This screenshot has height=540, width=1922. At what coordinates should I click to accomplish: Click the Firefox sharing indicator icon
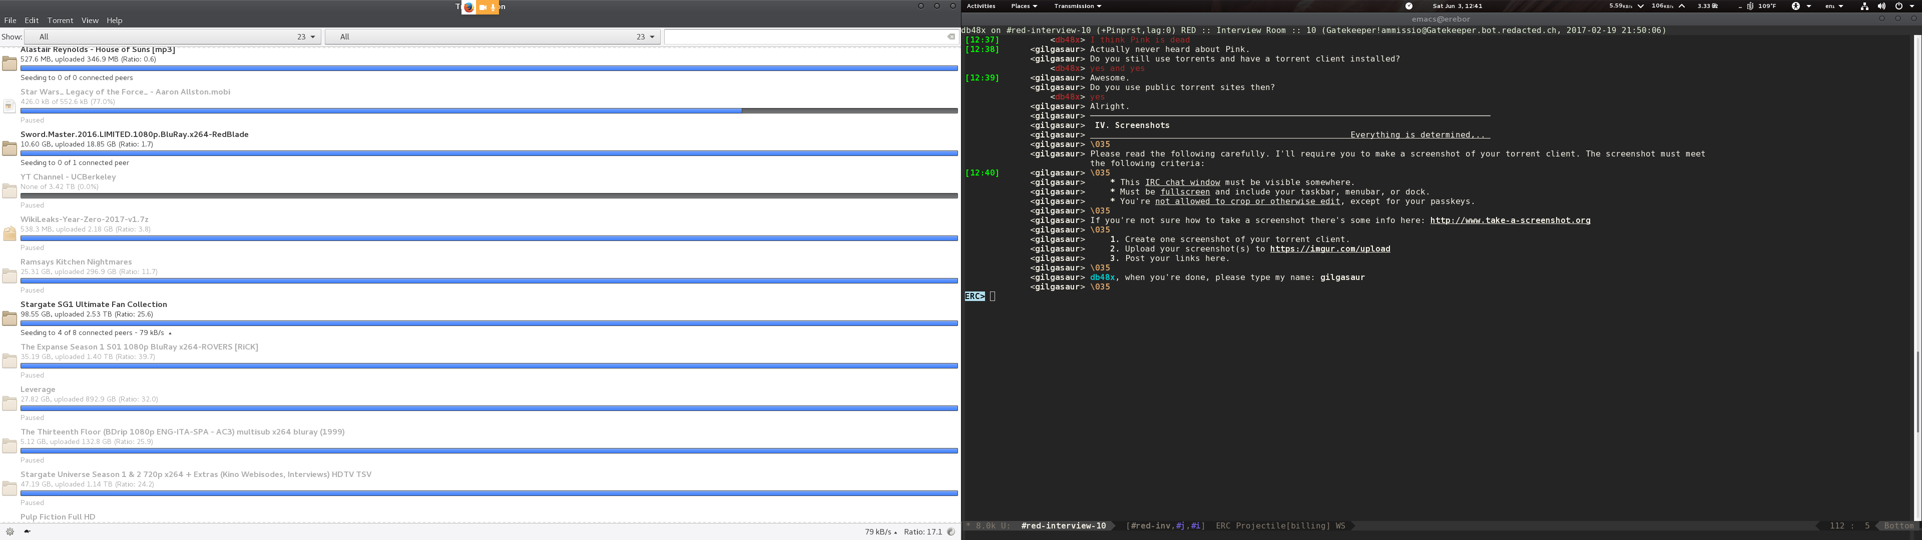(x=468, y=6)
